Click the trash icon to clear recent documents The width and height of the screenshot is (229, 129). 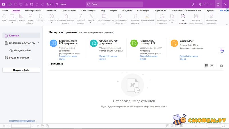(221, 66)
